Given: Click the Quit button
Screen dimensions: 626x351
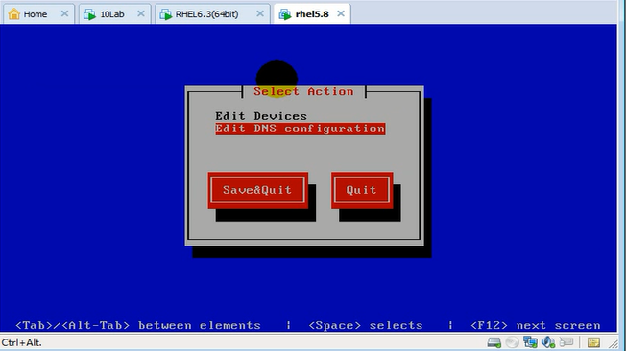Looking at the screenshot, I should (362, 190).
